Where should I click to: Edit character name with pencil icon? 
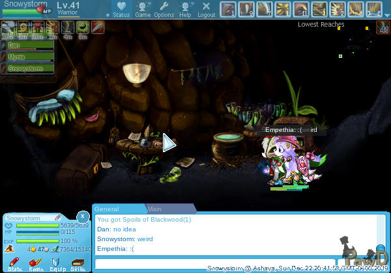[x=57, y=218]
